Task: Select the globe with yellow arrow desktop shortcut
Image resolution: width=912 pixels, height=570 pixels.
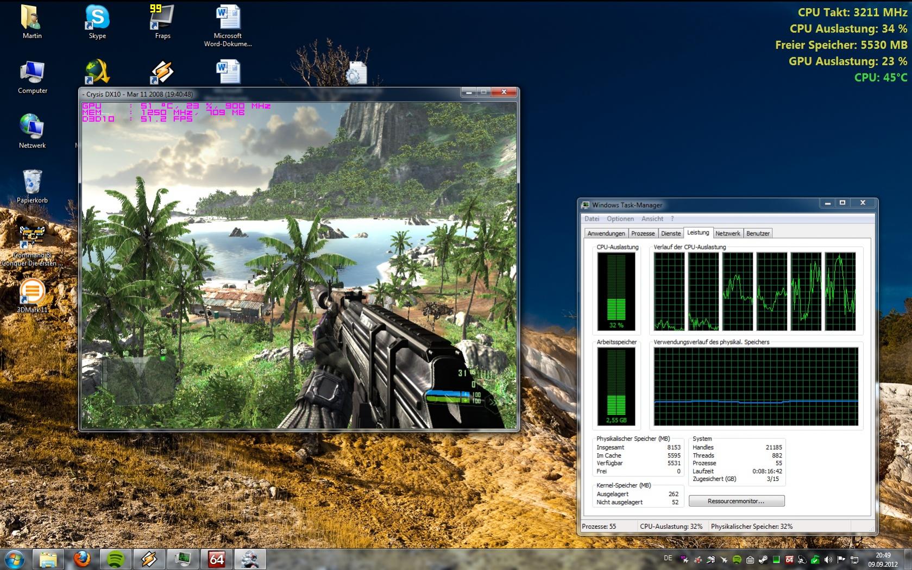Action: [97, 72]
